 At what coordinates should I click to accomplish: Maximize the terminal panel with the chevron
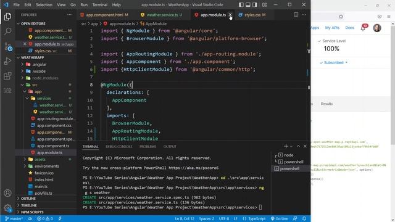298,146
